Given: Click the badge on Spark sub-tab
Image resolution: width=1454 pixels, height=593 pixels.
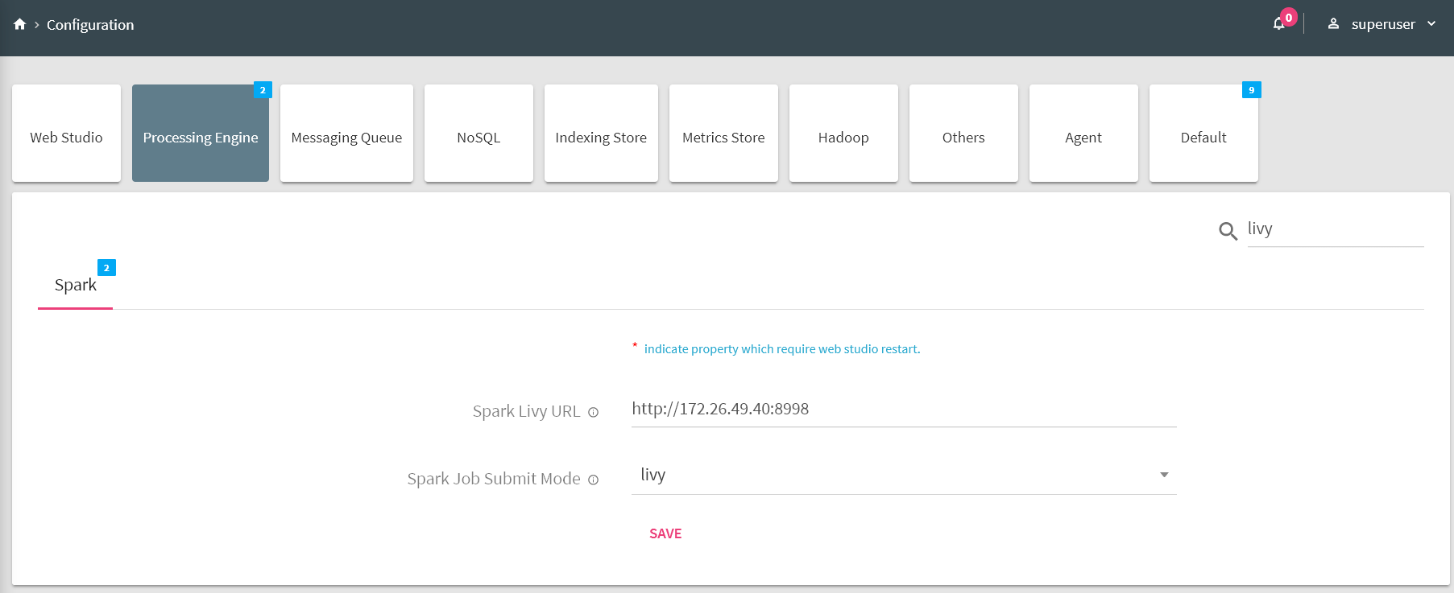Looking at the screenshot, I should click(x=106, y=268).
